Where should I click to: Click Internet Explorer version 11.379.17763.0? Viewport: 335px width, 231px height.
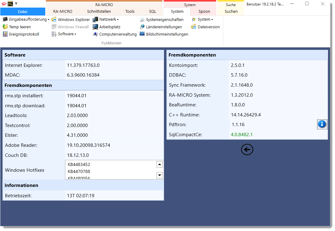(83, 65)
